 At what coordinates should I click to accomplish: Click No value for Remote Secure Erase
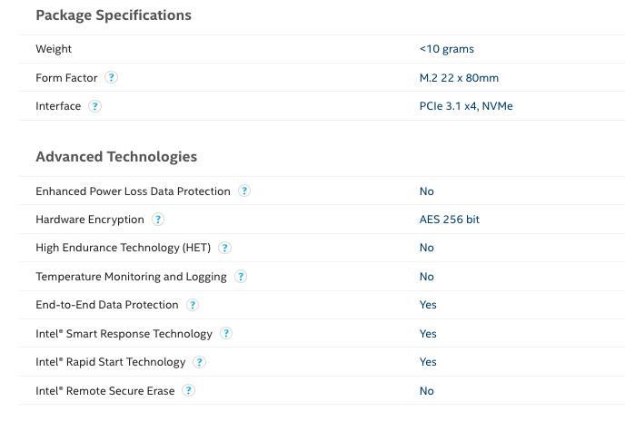[426, 391]
